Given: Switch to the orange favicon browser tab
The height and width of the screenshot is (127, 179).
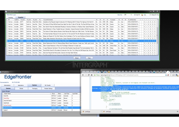Looking at the screenshot, I should click(x=109, y=72).
